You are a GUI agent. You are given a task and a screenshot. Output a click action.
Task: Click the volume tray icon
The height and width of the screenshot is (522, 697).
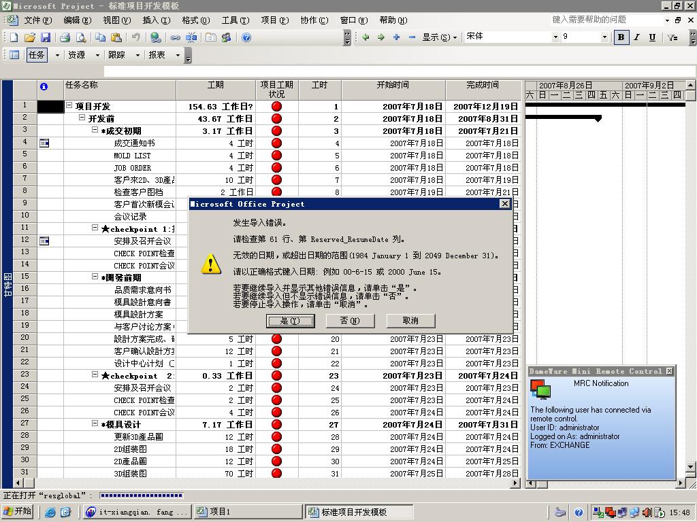(647, 512)
